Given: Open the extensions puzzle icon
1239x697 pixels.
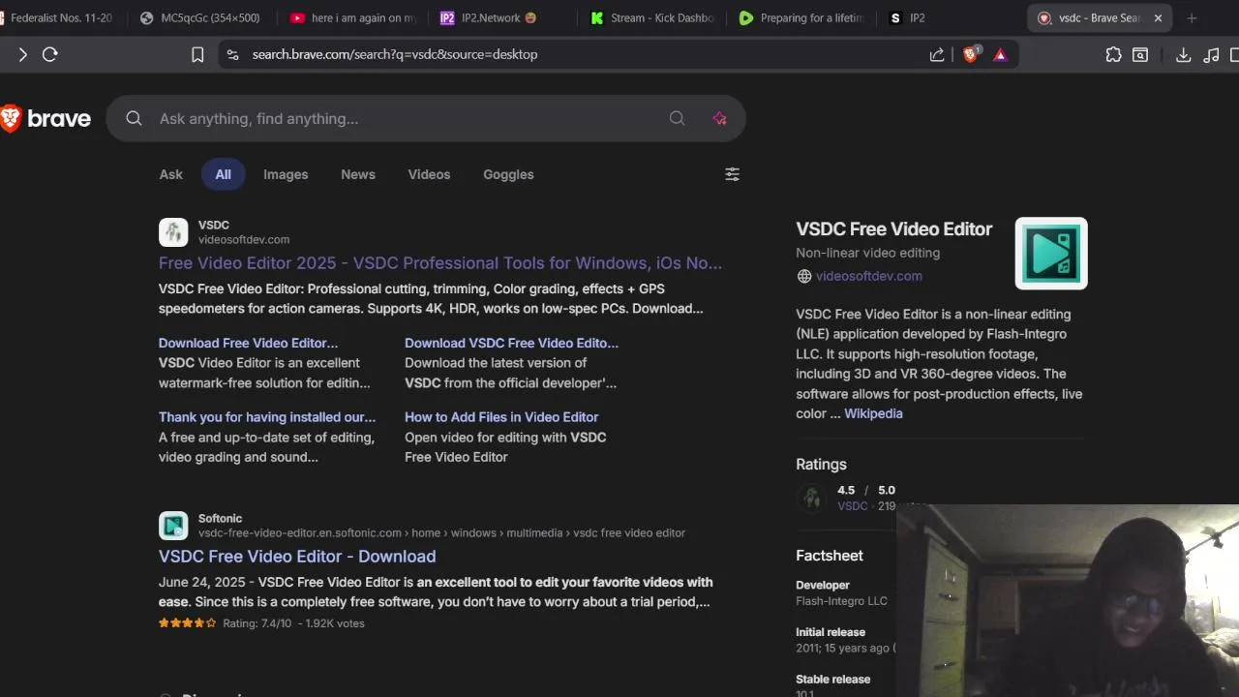Looking at the screenshot, I should coord(1113,55).
